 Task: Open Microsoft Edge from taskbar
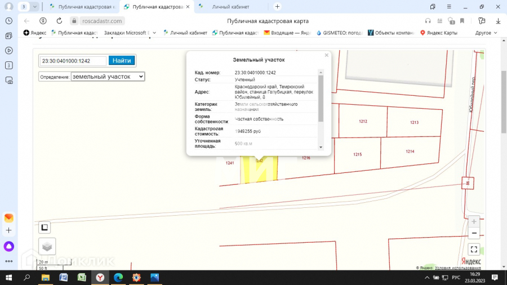click(118, 278)
